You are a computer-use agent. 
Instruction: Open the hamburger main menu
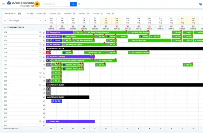[x=3, y=4]
